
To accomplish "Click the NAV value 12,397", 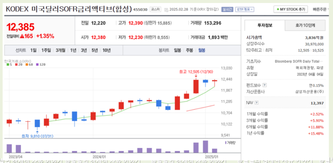I will (317, 103).
